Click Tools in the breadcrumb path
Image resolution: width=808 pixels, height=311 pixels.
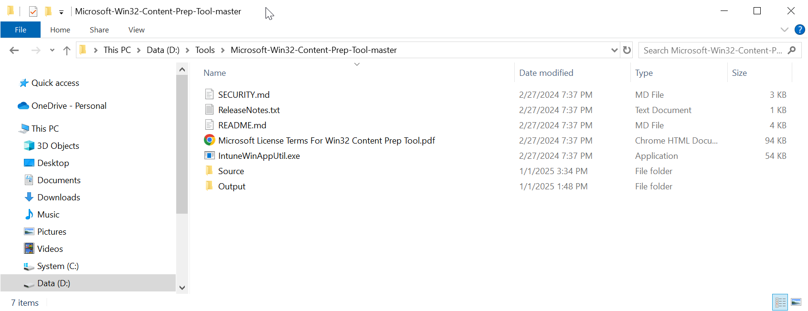click(x=205, y=50)
